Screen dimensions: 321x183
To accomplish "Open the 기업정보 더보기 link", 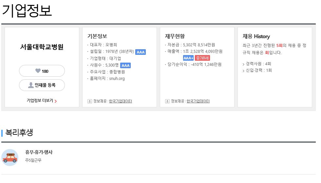I will click(42, 100).
